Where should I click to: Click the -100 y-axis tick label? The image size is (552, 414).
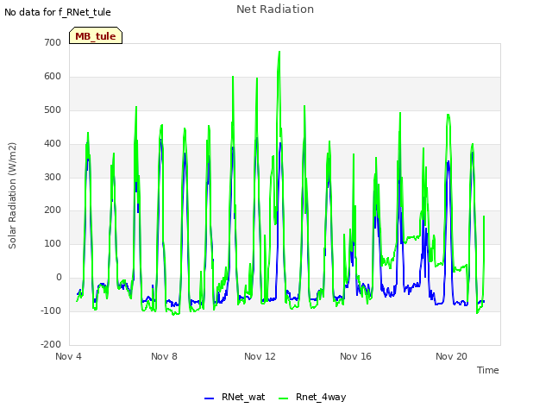coord(51,310)
